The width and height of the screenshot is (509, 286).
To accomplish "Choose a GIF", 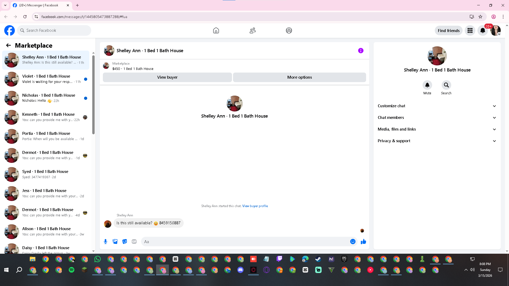I will pyautogui.click(x=134, y=242).
